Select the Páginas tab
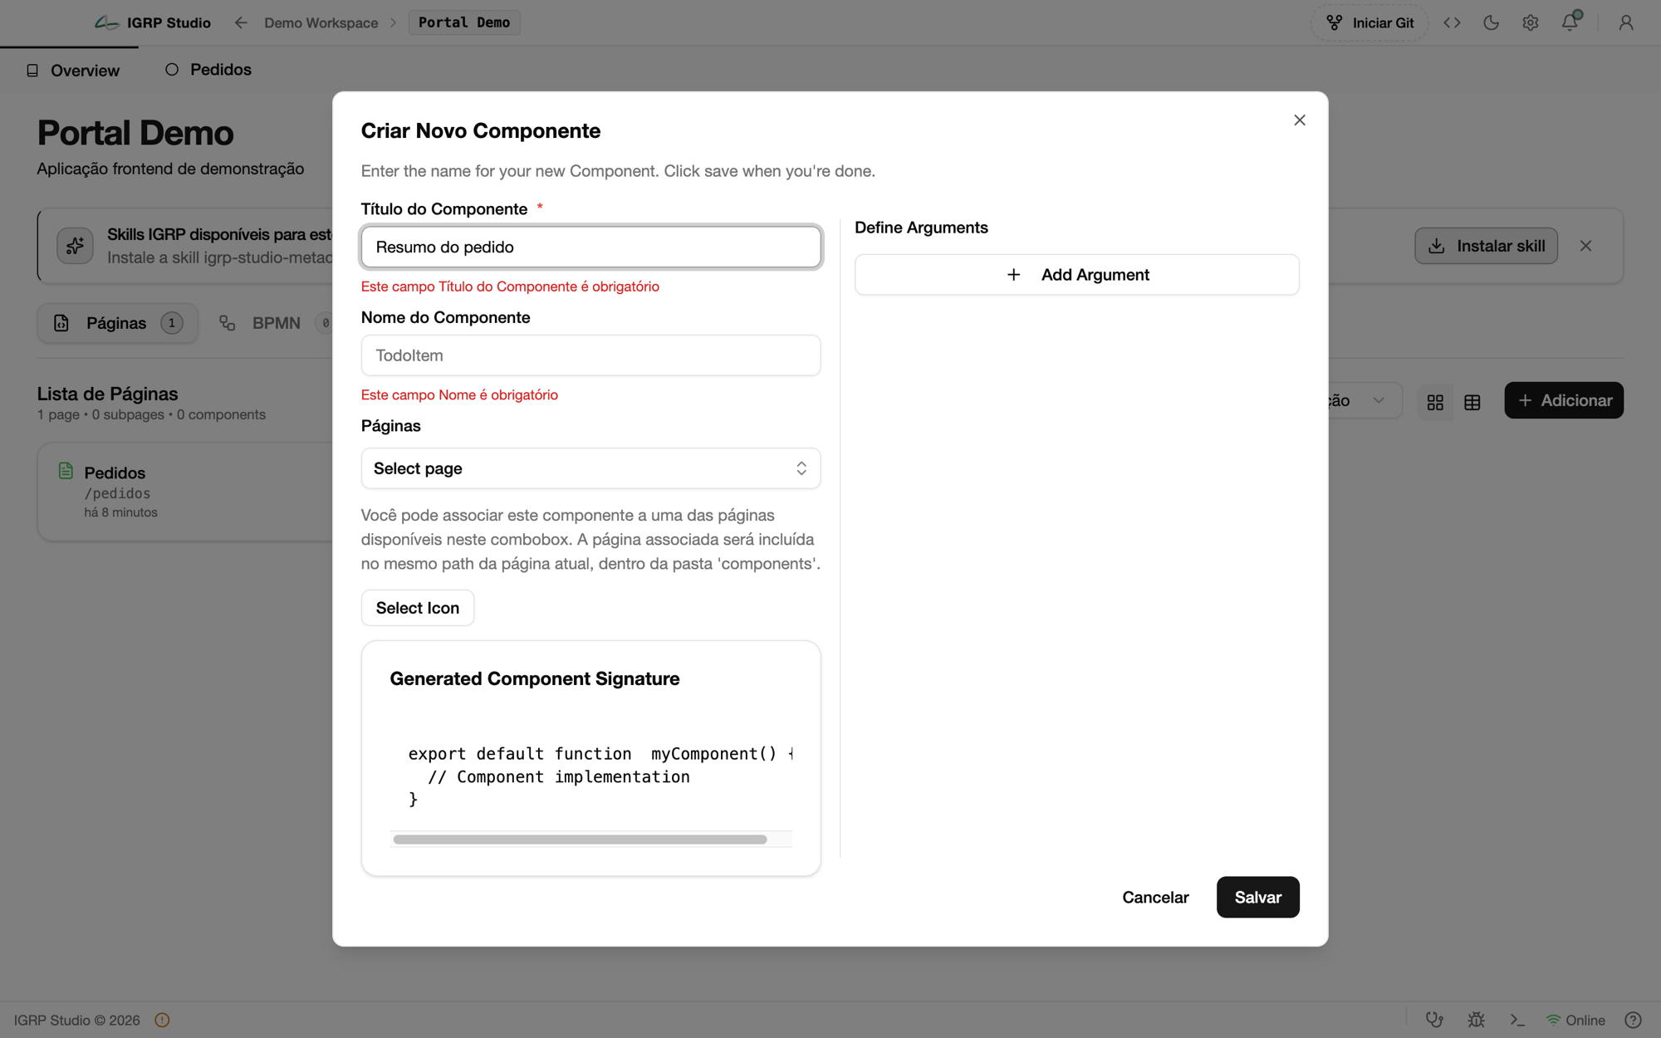Viewport: 1661px width, 1038px height. [117, 323]
